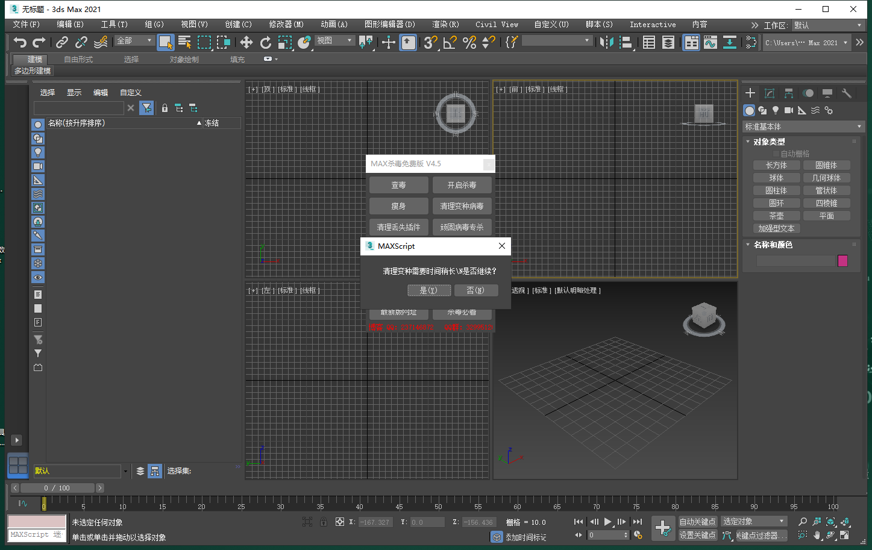The width and height of the screenshot is (872, 550).
Task: Select the Move tool on main toolbar
Action: pyautogui.click(x=245, y=42)
